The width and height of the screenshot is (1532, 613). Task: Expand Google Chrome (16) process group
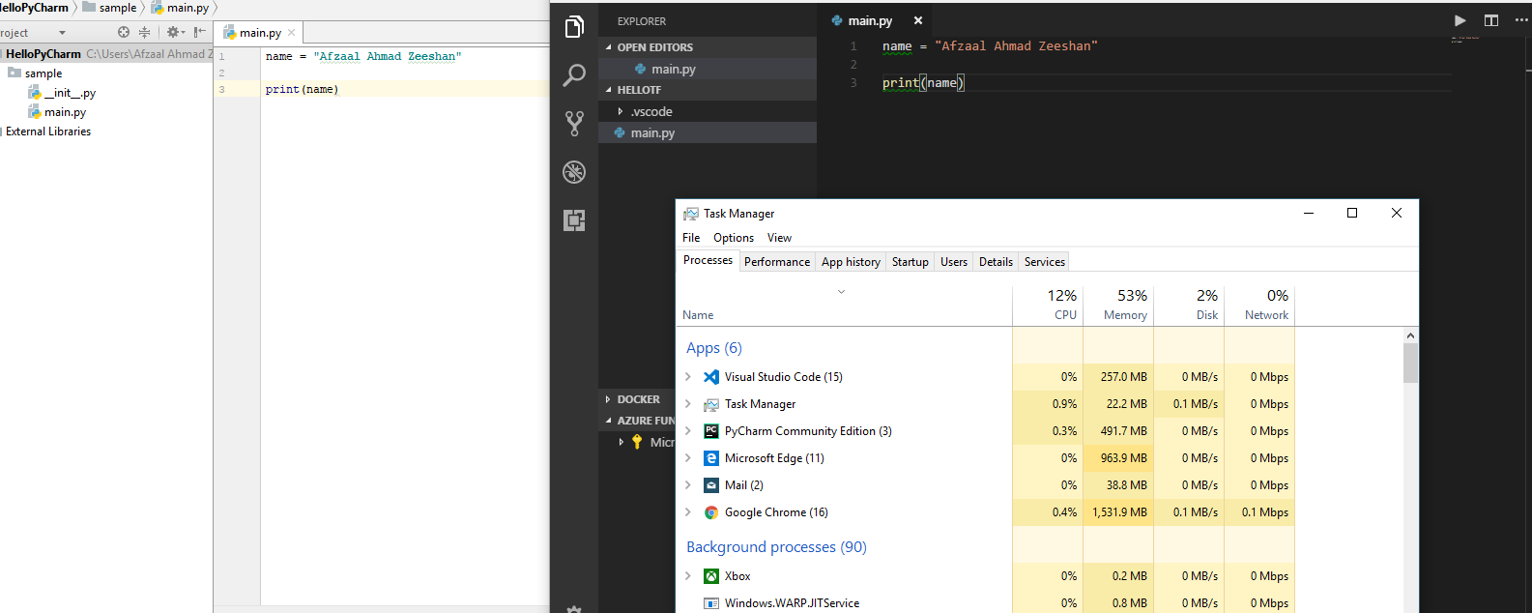[688, 512]
